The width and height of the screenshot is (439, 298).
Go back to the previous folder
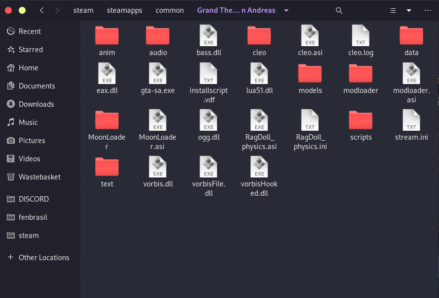click(x=42, y=11)
